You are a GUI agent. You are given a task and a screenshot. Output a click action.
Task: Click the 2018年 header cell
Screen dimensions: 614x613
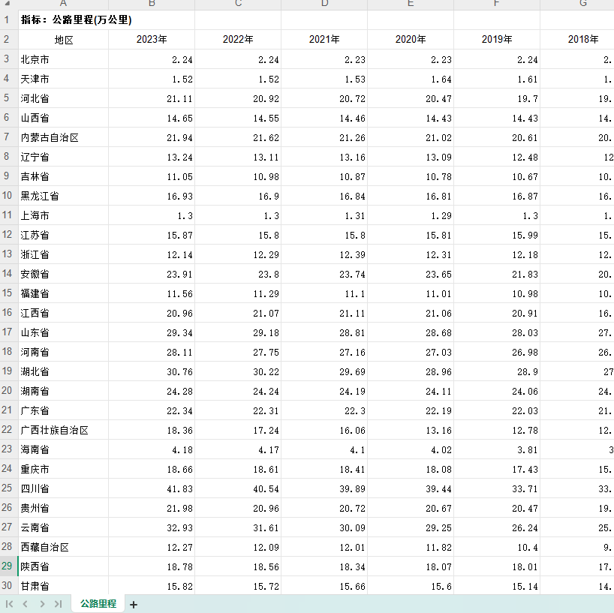tap(577, 40)
